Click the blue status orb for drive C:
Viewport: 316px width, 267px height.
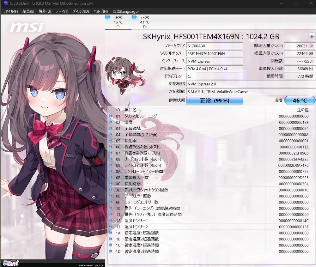(107, 17)
